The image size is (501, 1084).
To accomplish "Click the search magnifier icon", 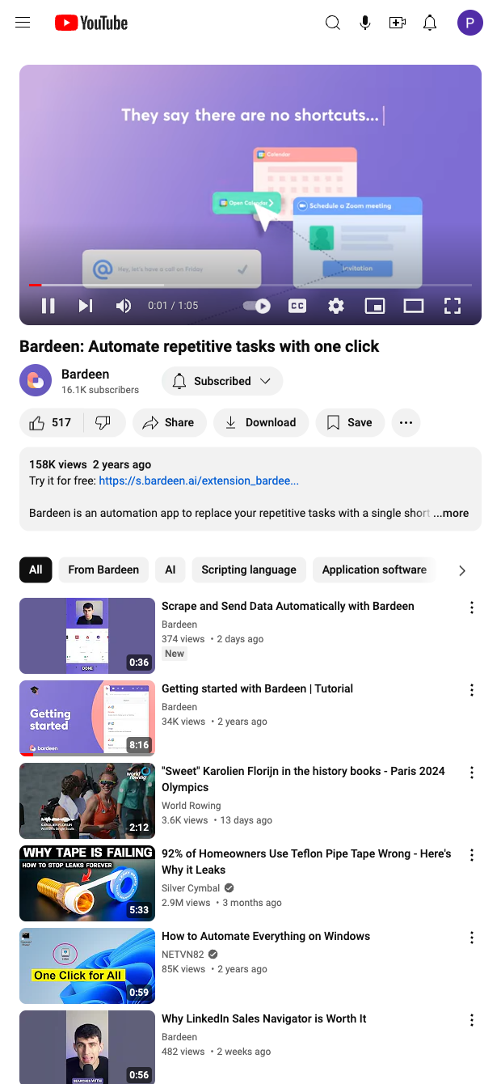I will [332, 23].
